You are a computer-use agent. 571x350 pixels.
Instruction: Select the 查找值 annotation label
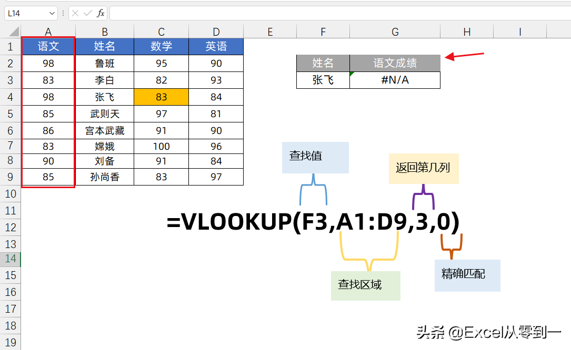[315, 157]
